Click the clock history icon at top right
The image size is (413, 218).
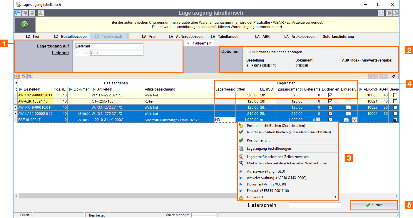pos(381,13)
